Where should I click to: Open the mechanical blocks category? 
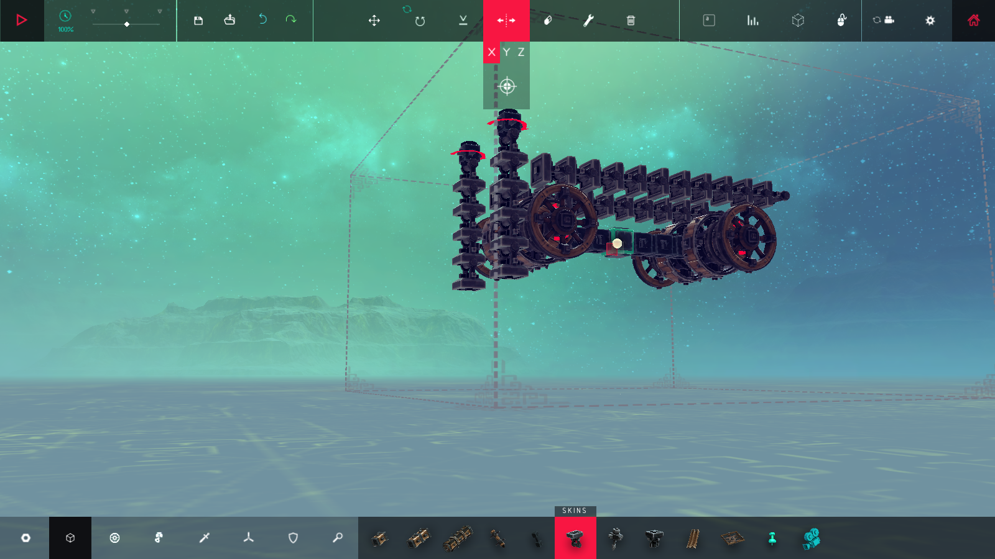click(x=159, y=538)
